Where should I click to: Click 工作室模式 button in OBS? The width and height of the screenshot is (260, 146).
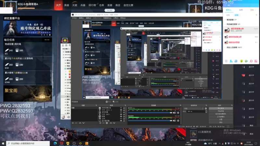click(221, 117)
